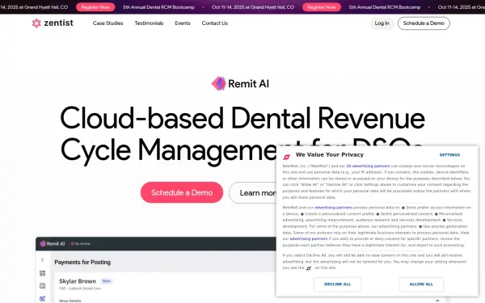
Task: Click the second sidebar icon below the grid
Action: pos(42,286)
